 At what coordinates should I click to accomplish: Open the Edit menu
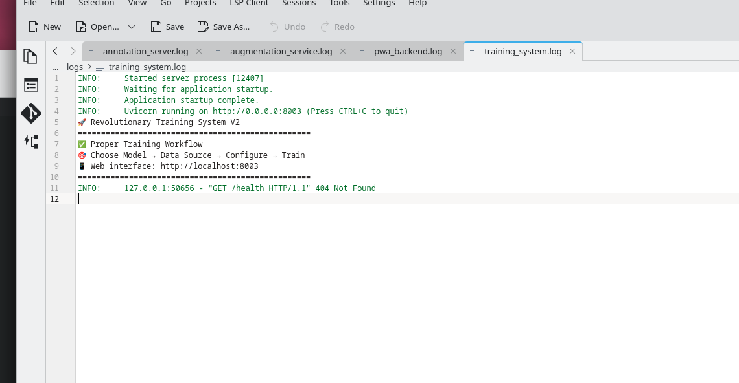tap(58, 3)
